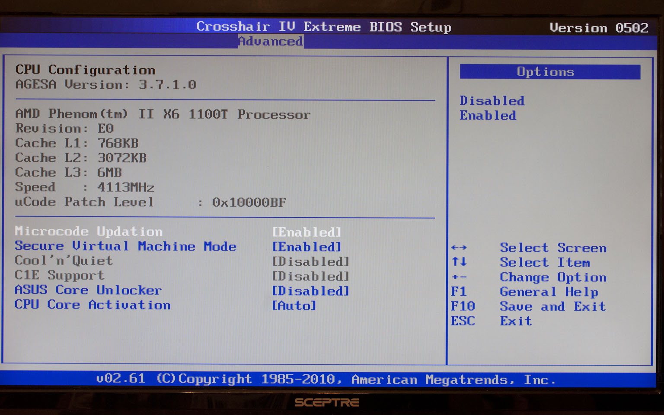This screenshot has height=415, width=664.
Task: Click Speed 4113MHz value
Action: click(x=126, y=187)
